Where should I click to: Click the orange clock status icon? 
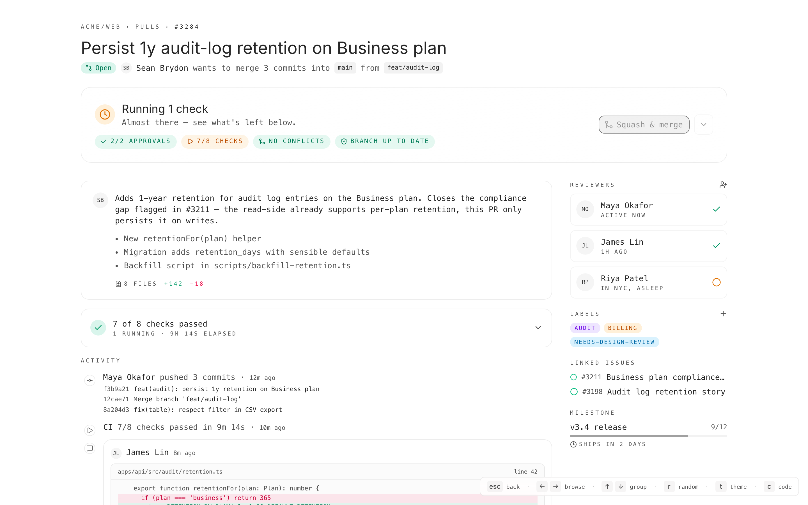(x=105, y=114)
